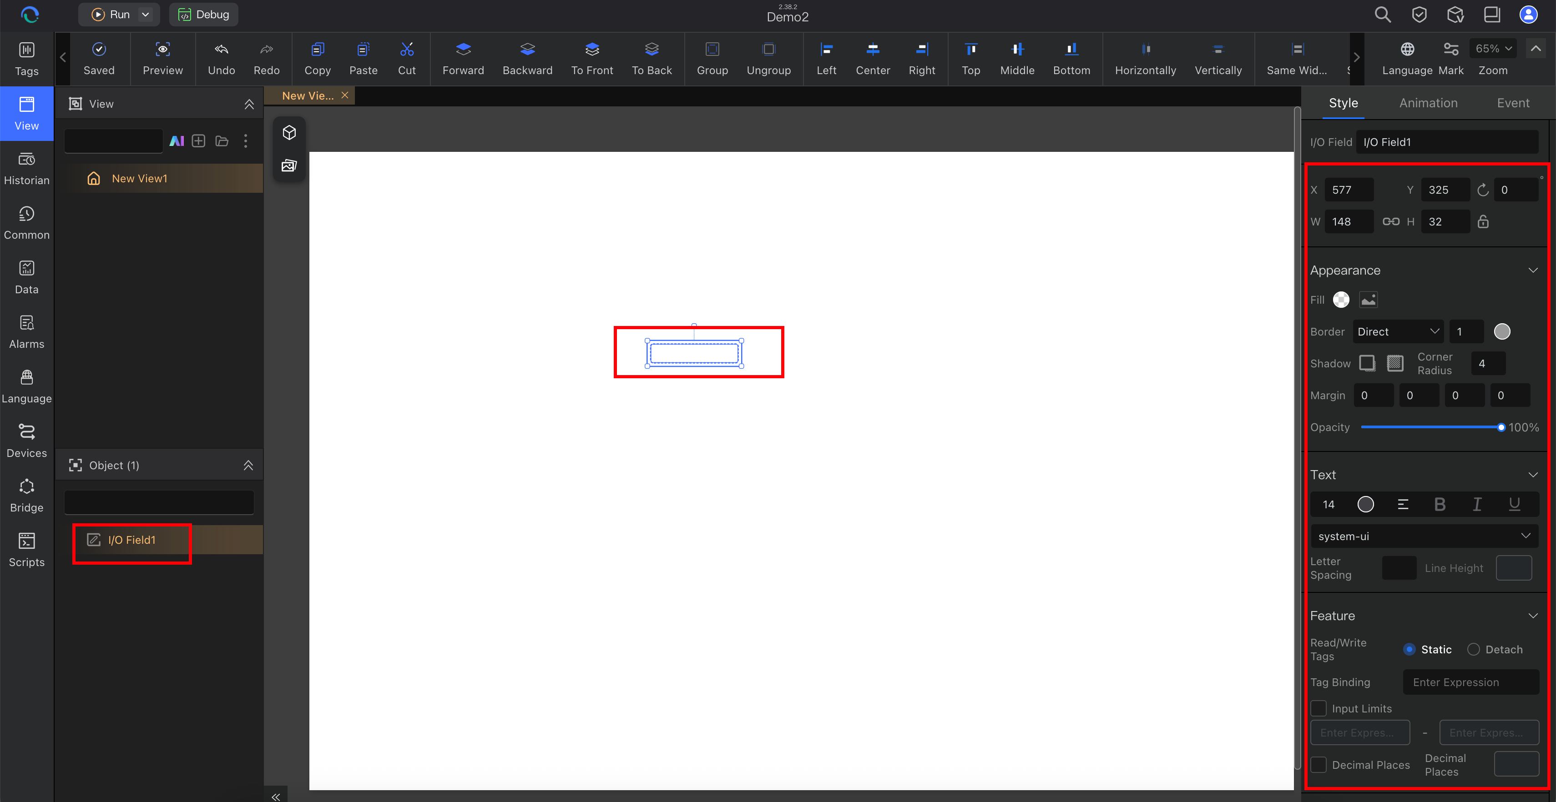The width and height of the screenshot is (1556, 802).
Task: Collapse the Appearance section
Action: click(1533, 270)
